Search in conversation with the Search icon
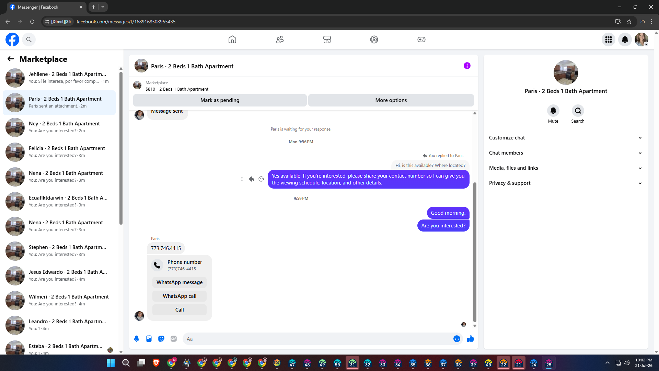Screen dimensions: 659x371 [x=578, y=111]
